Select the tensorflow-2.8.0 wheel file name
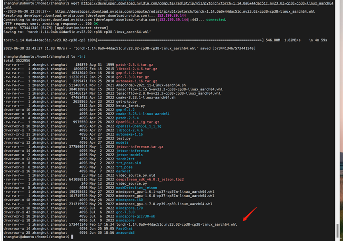Screen dimensions: 343x241 click(x=168, y=93)
